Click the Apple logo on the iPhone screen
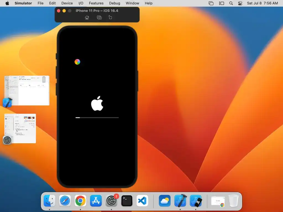 click(97, 103)
